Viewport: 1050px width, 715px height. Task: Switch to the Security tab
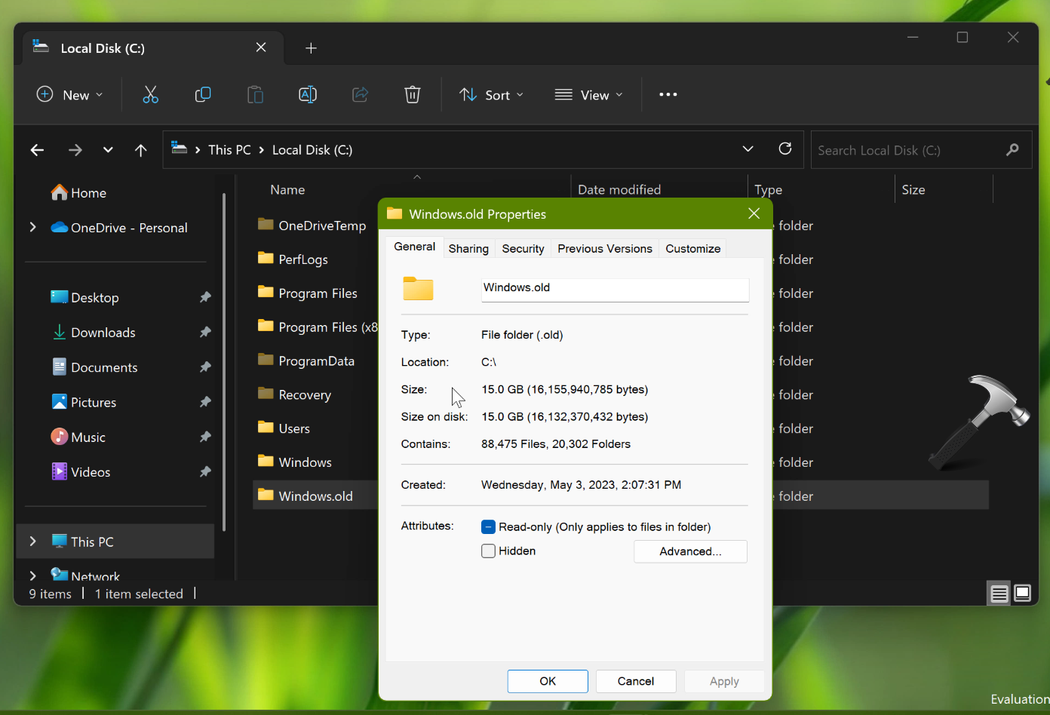point(523,248)
